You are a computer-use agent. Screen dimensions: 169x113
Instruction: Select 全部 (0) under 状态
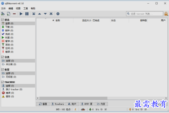[18, 23]
